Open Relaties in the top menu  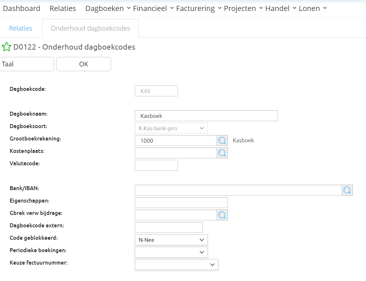(x=63, y=8)
